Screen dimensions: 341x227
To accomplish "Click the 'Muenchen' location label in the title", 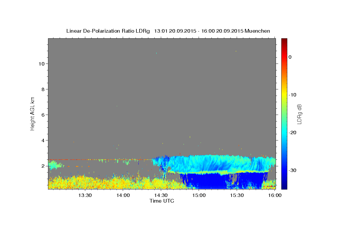I will (257, 31).
